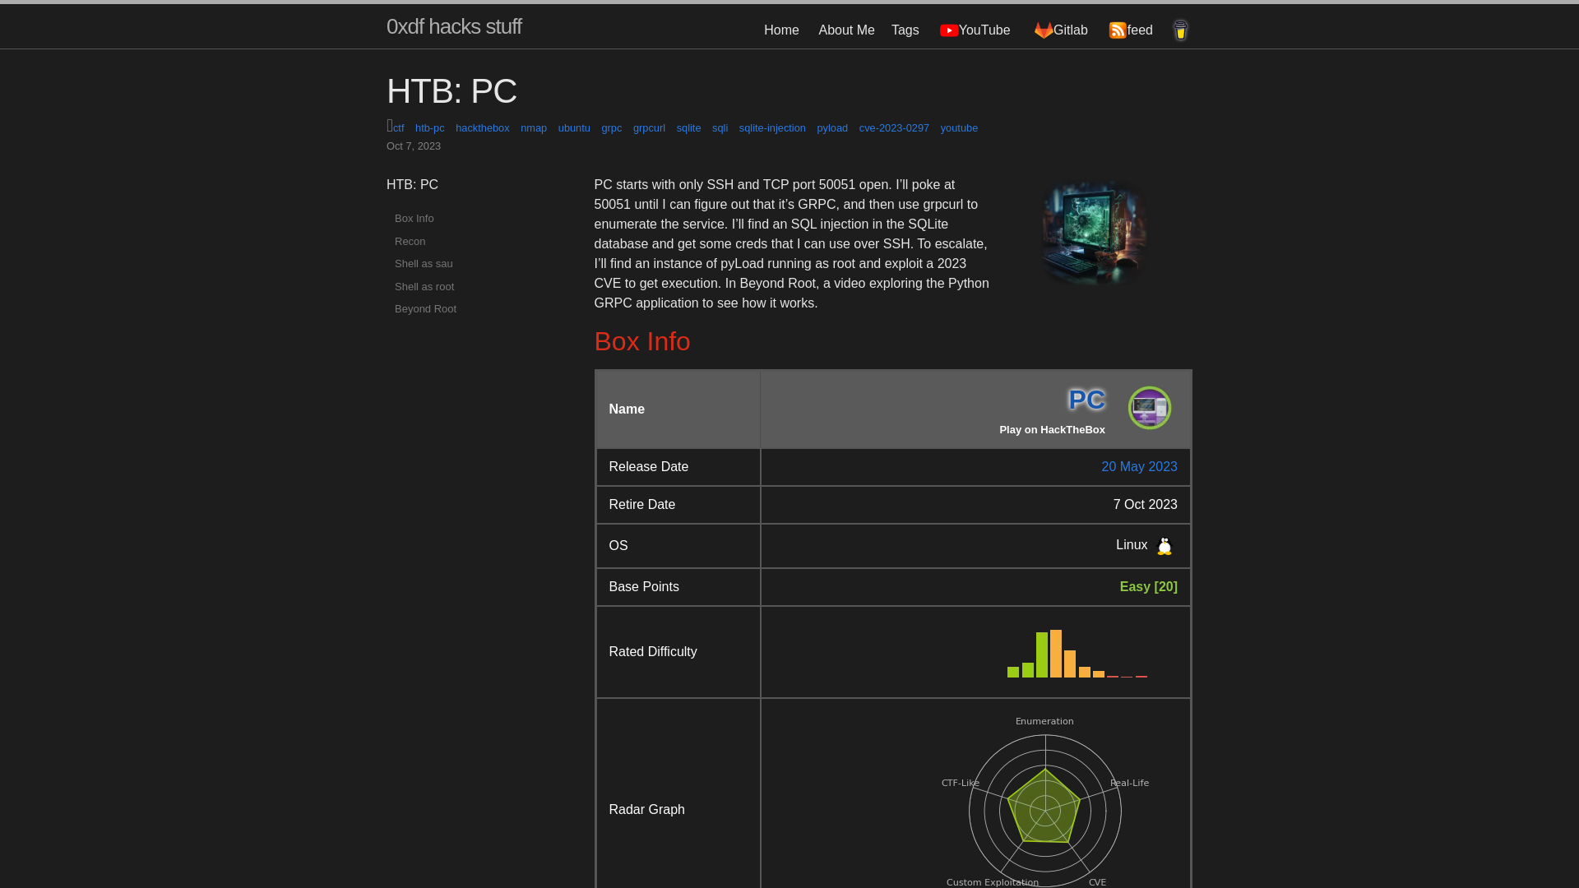Click the tag icon before ctf
The image size is (1579, 888).
(390, 126)
